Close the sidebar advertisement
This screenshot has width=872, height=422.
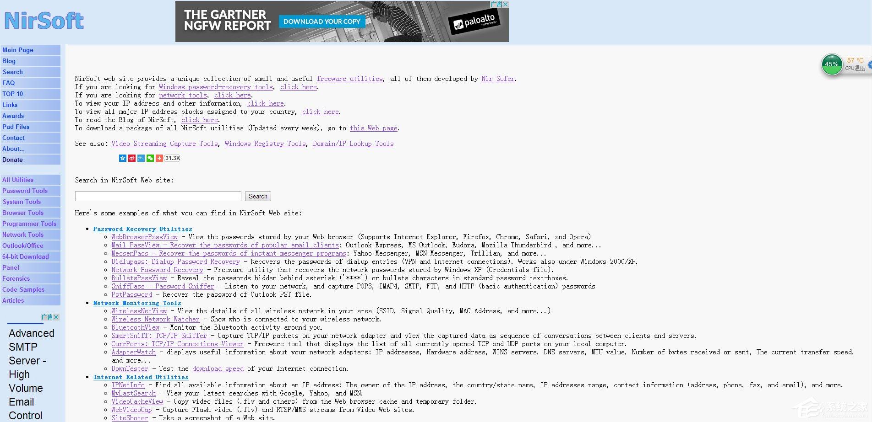(x=56, y=317)
